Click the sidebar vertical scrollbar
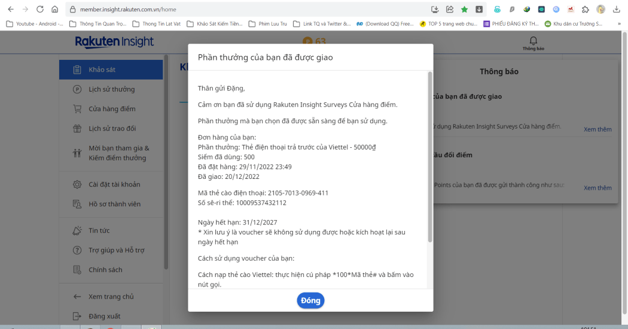Image resolution: width=628 pixels, height=329 pixels. point(166,162)
